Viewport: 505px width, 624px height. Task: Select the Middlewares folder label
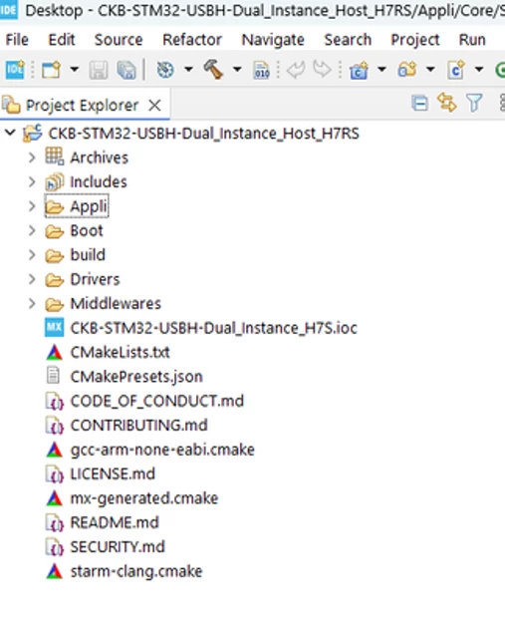[116, 304]
